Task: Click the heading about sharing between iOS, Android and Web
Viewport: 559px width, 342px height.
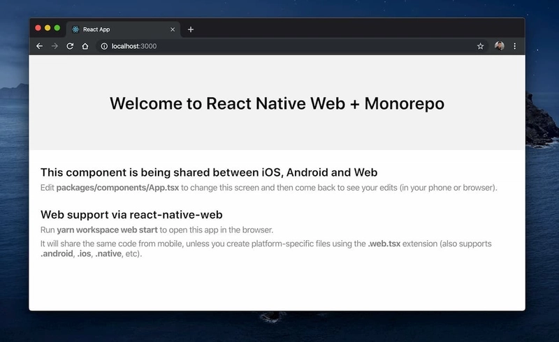Action: click(x=209, y=172)
